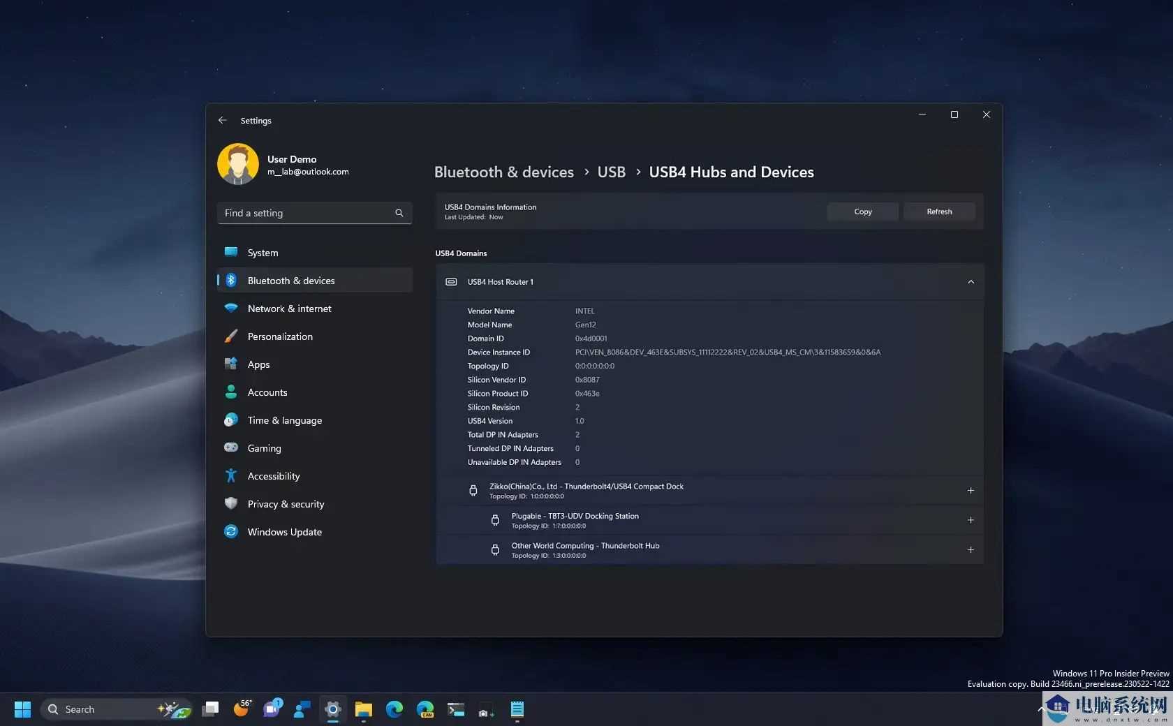Click the USB4 Version value 1.0
This screenshot has width=1173, height=726.
click(580, 421)
